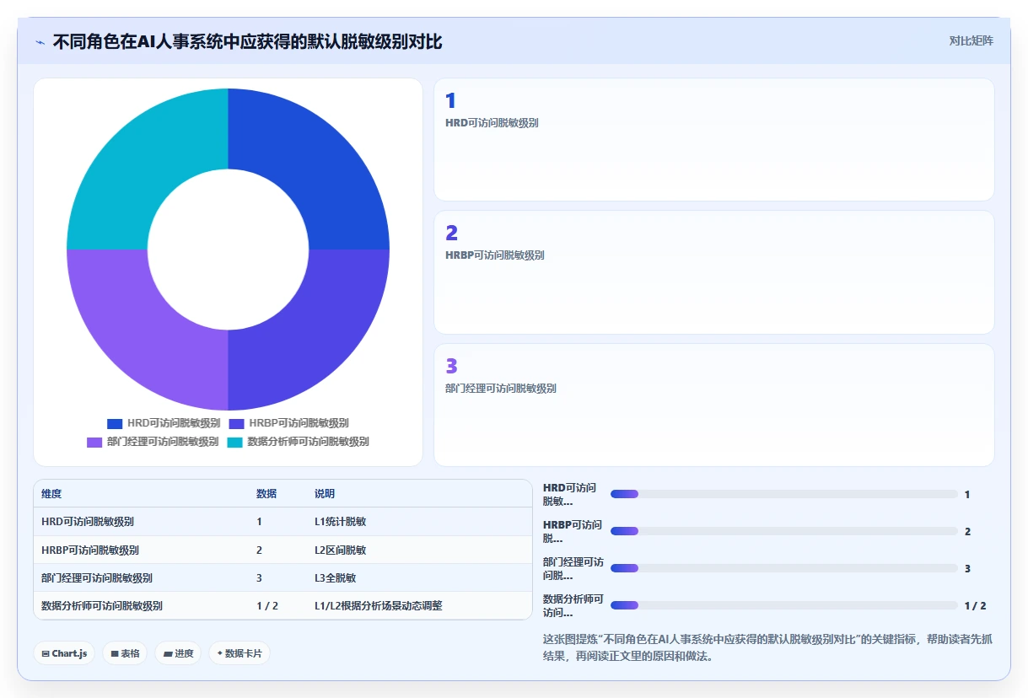Click the 数据分析师可访问脱敏级别 legend label text
Viewport: 1028px width, 698px height.
click(x=308, y=442)
